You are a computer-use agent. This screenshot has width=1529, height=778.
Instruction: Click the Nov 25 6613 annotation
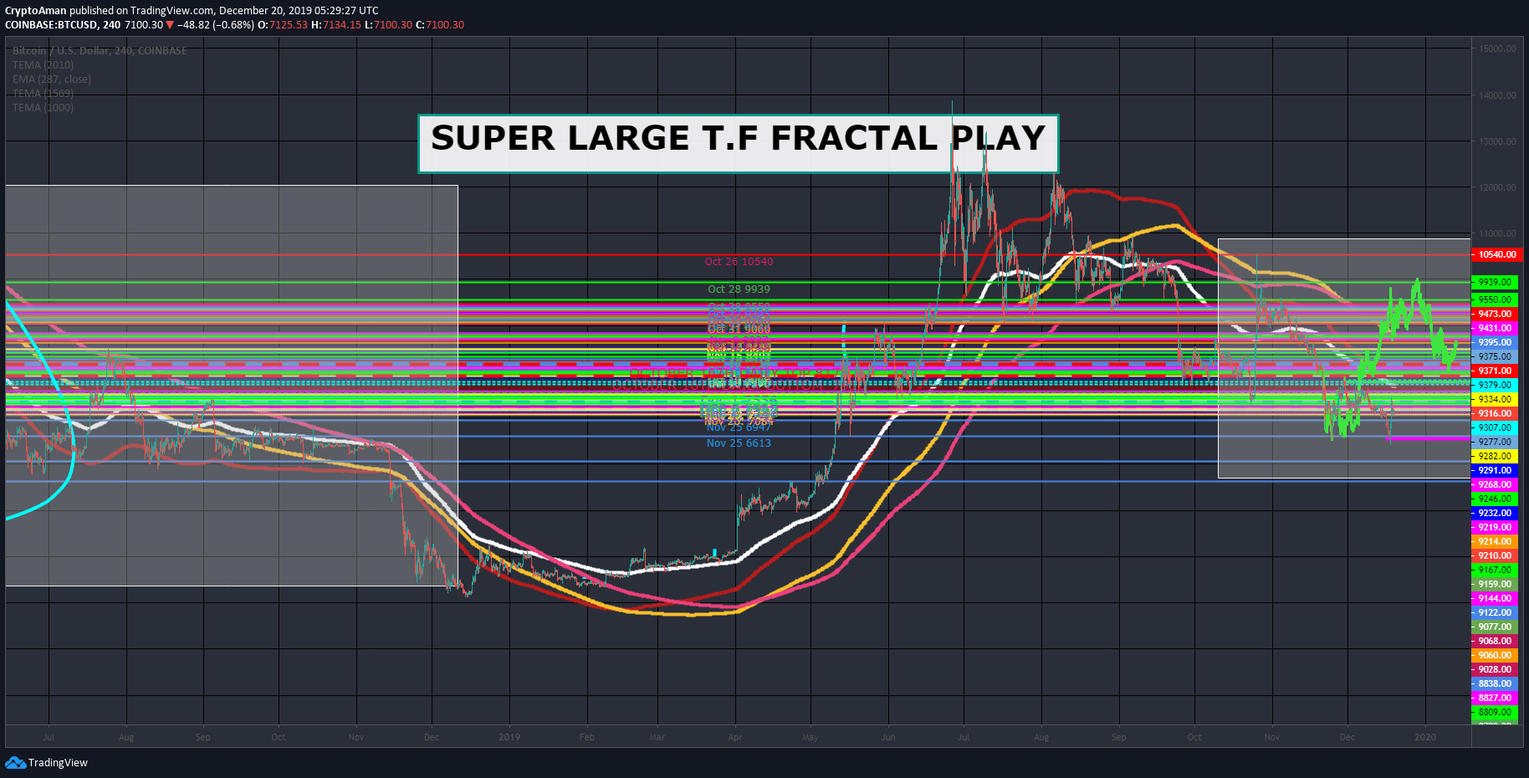pyautogui.click(x=739, y=443)
